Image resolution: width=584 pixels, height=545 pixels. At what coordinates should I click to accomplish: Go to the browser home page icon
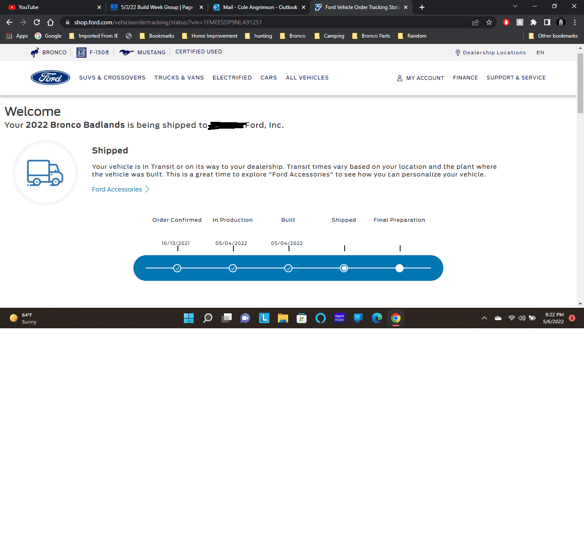pos(50,22)
